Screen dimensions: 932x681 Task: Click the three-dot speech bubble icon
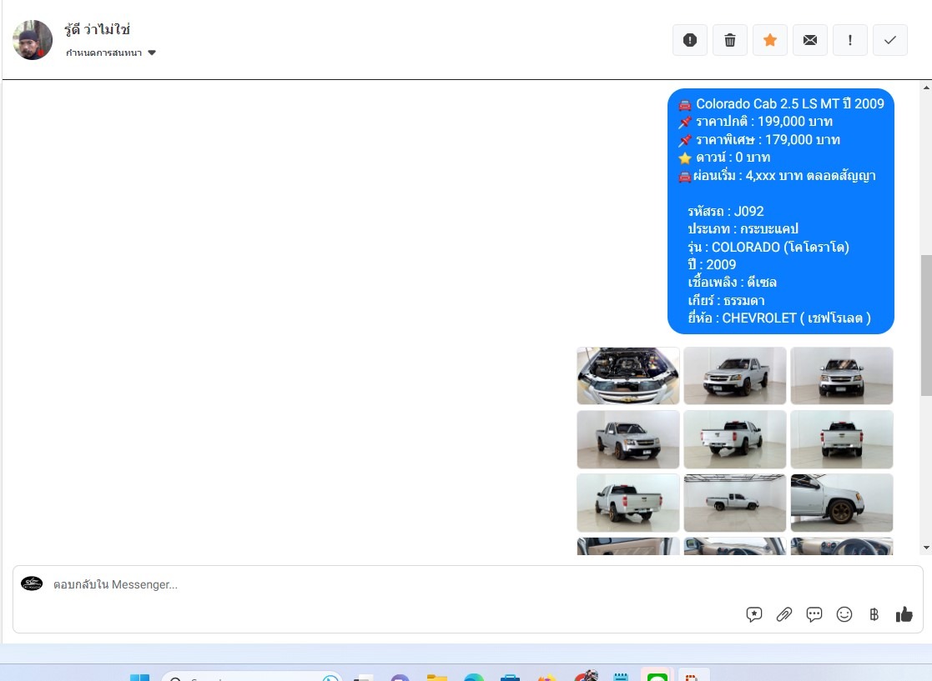point(814,614)
